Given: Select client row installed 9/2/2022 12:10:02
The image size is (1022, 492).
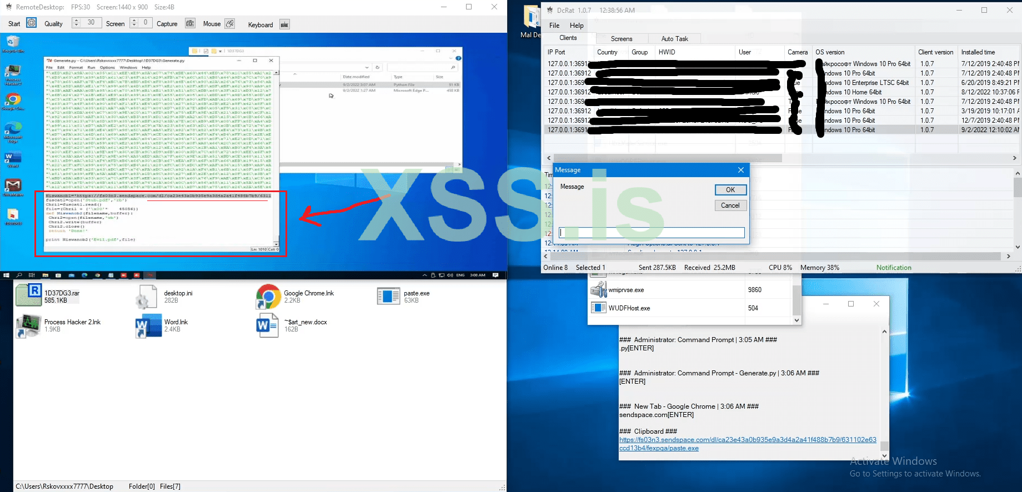Looking at the screenshot, I should (781, 130).
